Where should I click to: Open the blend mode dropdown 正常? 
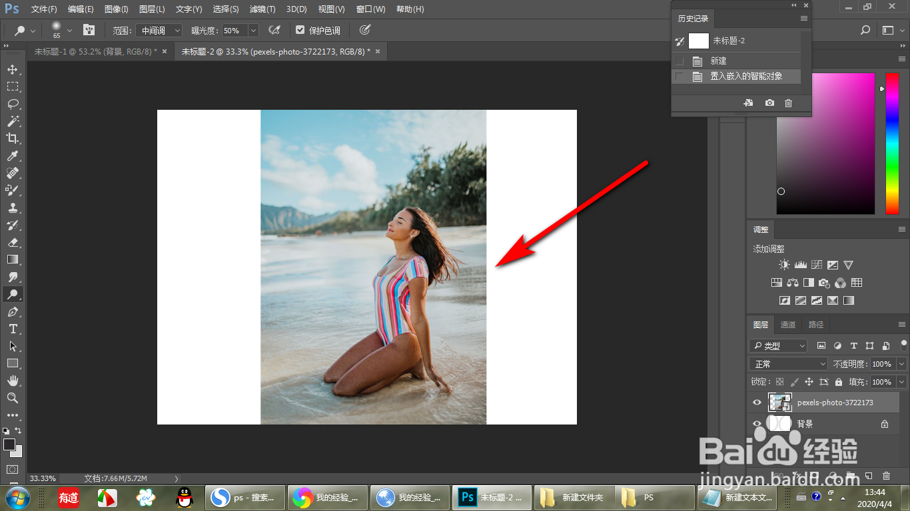(788, 364)
